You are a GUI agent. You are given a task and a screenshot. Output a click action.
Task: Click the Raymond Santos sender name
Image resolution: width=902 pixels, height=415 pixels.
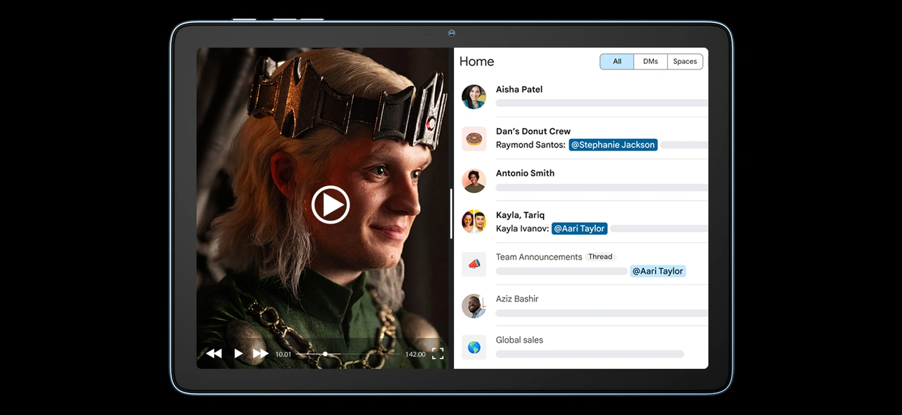[531, 145]
